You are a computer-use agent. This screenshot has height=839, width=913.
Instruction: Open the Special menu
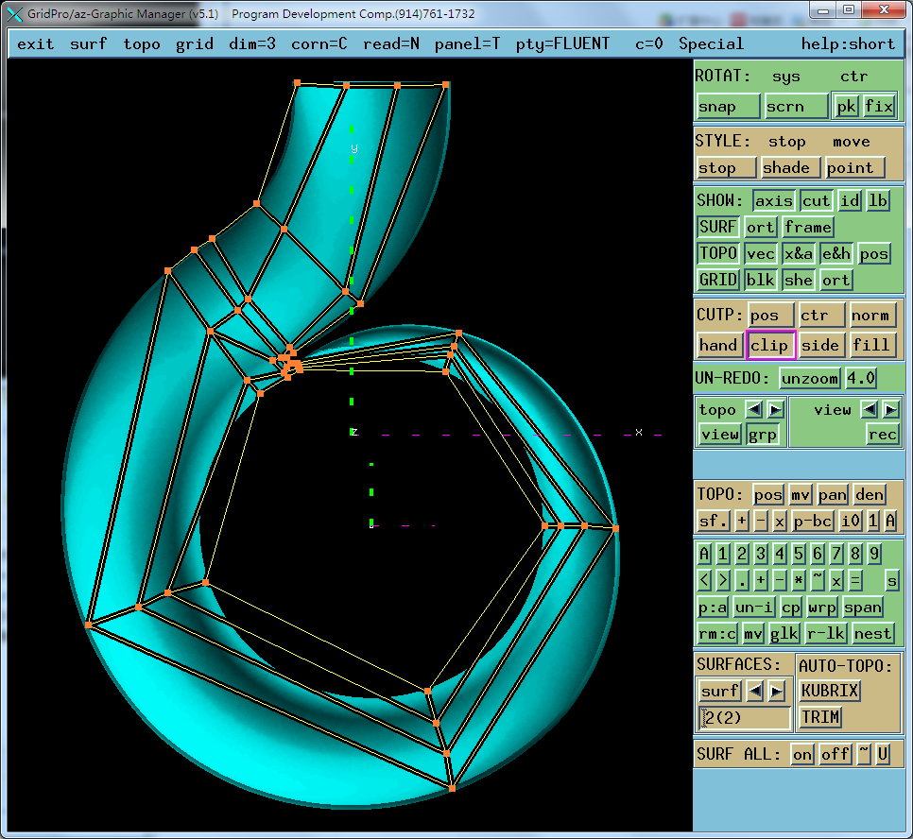711,43
